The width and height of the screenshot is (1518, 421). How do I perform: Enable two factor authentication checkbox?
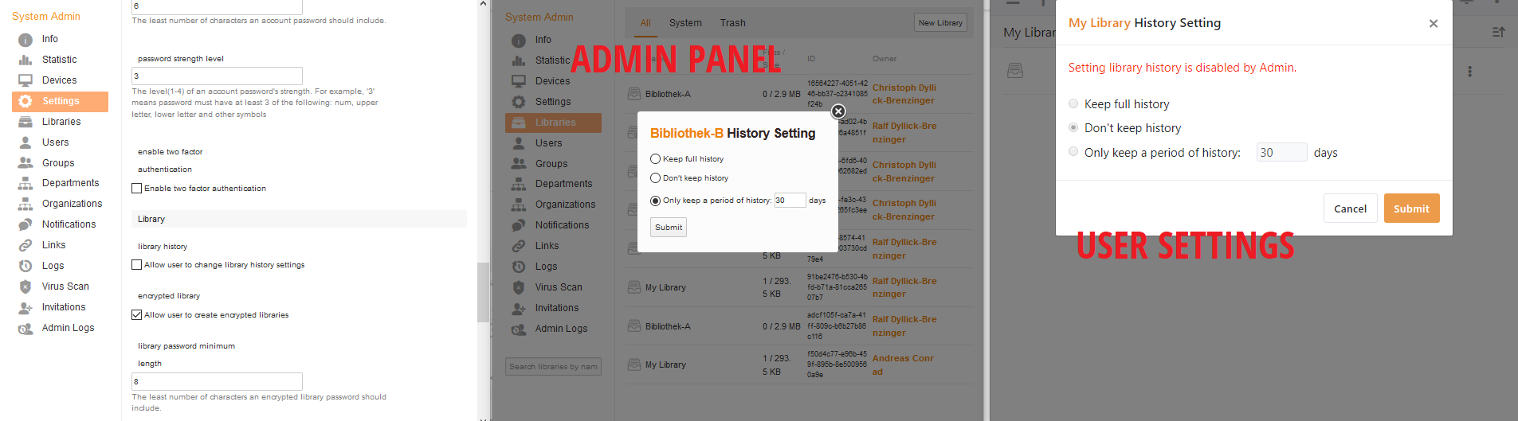pyautogui.click(x=137, y=189)
